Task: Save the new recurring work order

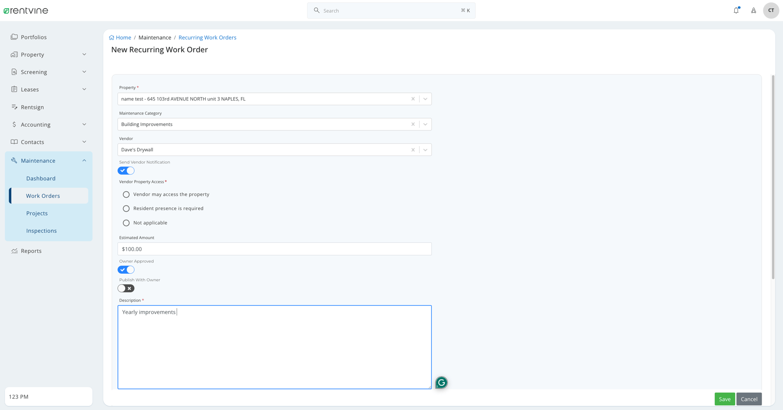Action: point(725,399)
